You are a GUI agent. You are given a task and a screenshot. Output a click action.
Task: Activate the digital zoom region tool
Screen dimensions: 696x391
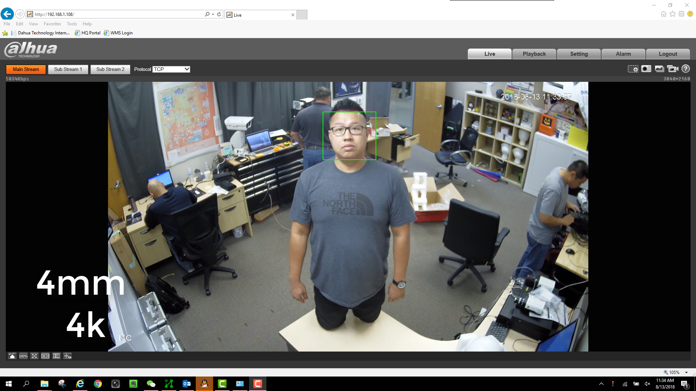pyautogui.click(x=633, y=69)
